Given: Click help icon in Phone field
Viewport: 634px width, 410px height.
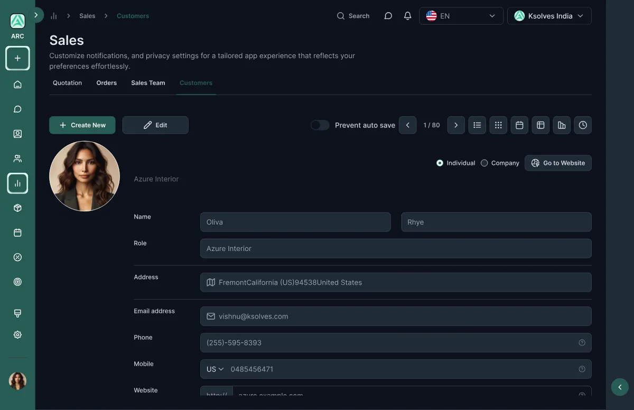Looking at the screenshot, I should (582, 343).
